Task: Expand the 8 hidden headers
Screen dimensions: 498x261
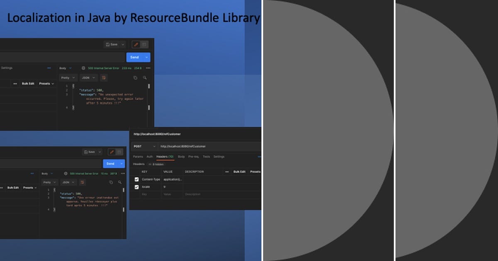Action: coord(158,164)
